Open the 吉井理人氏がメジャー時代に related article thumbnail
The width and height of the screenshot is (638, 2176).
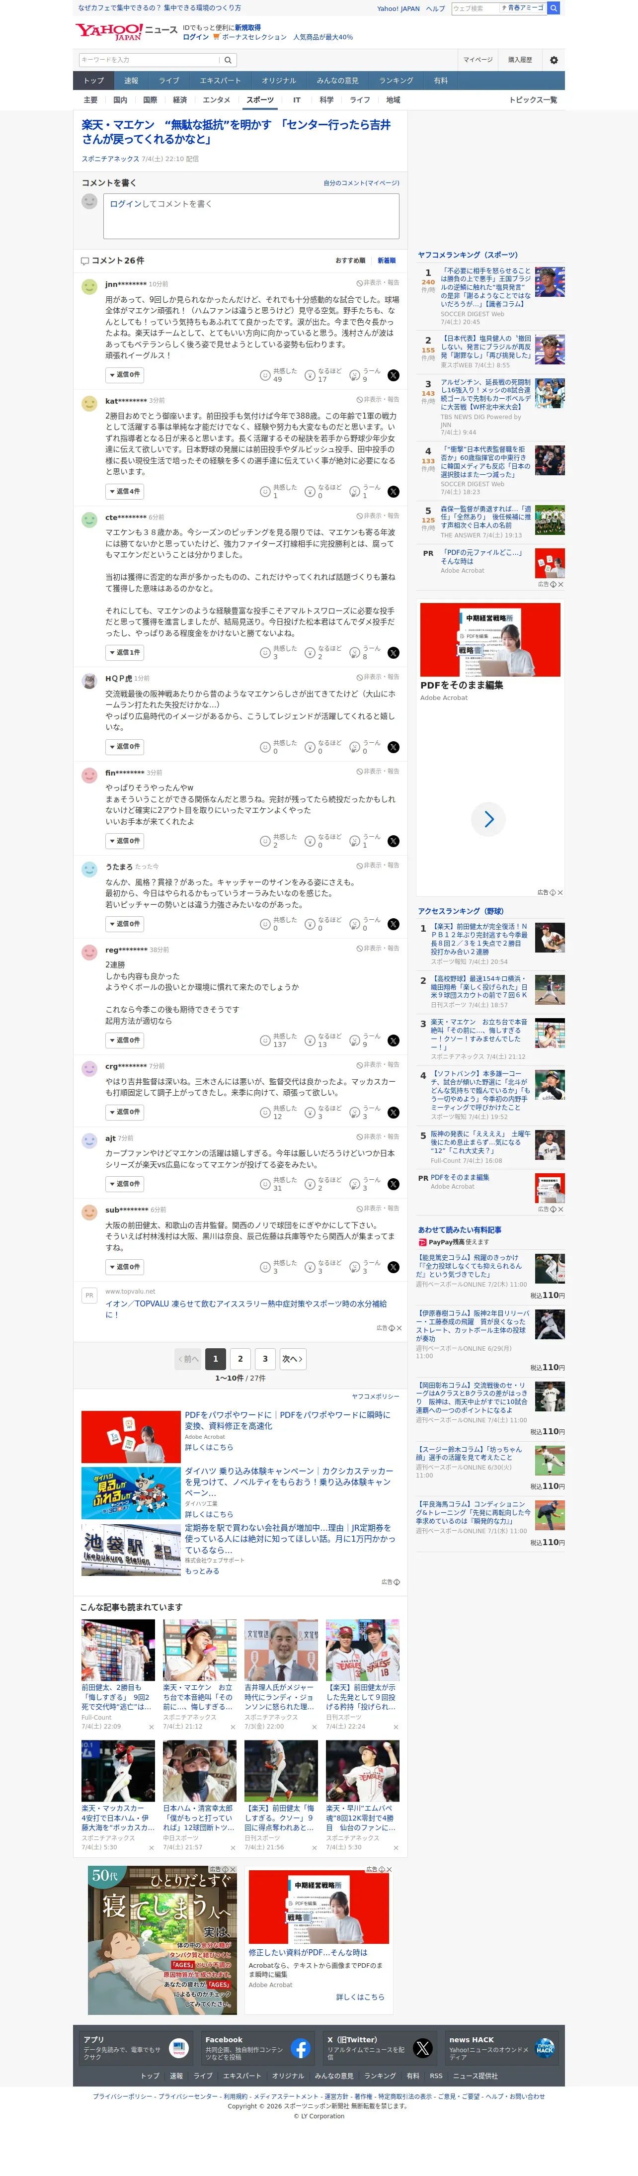click(x=281, y=1651)
